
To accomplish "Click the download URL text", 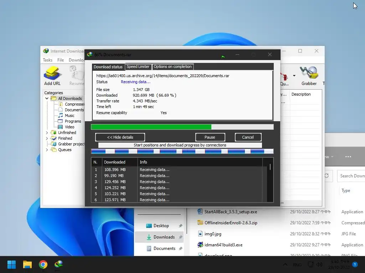I will click(163, 76).
